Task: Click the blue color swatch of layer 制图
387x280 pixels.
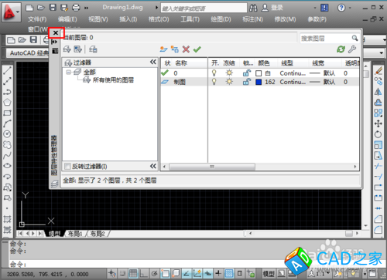Action: pos(259,82)
